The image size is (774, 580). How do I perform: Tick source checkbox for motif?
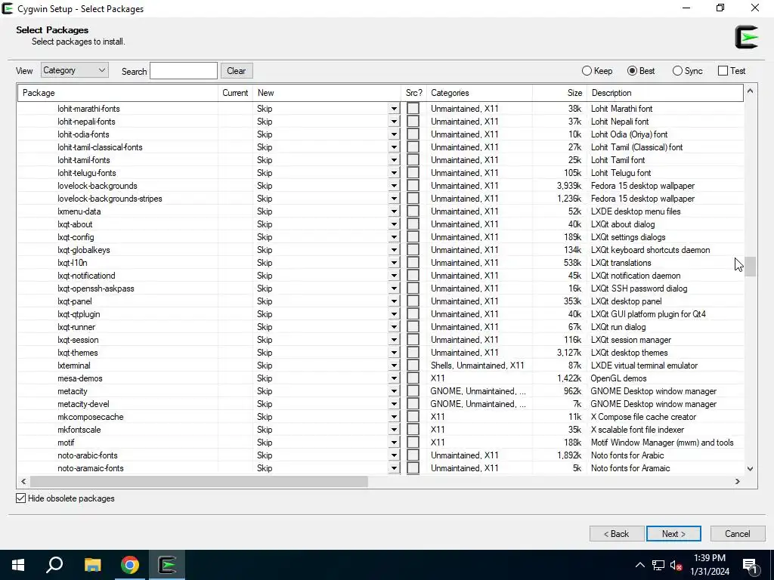(413, 443)
